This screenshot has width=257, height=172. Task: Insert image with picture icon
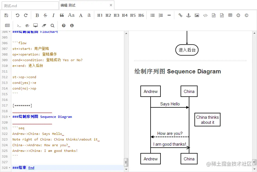coord(197,15)
